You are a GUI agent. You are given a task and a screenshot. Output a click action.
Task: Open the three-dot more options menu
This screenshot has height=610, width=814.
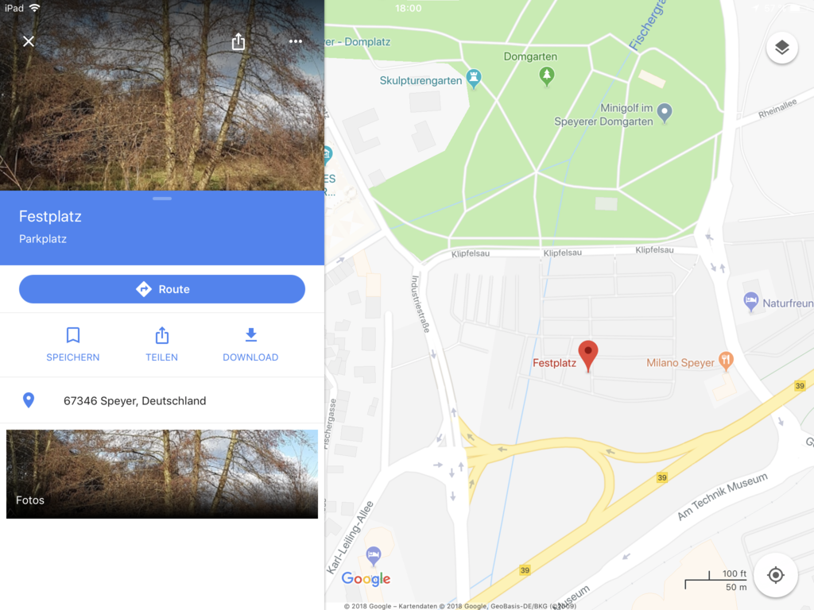coord(296,41)
